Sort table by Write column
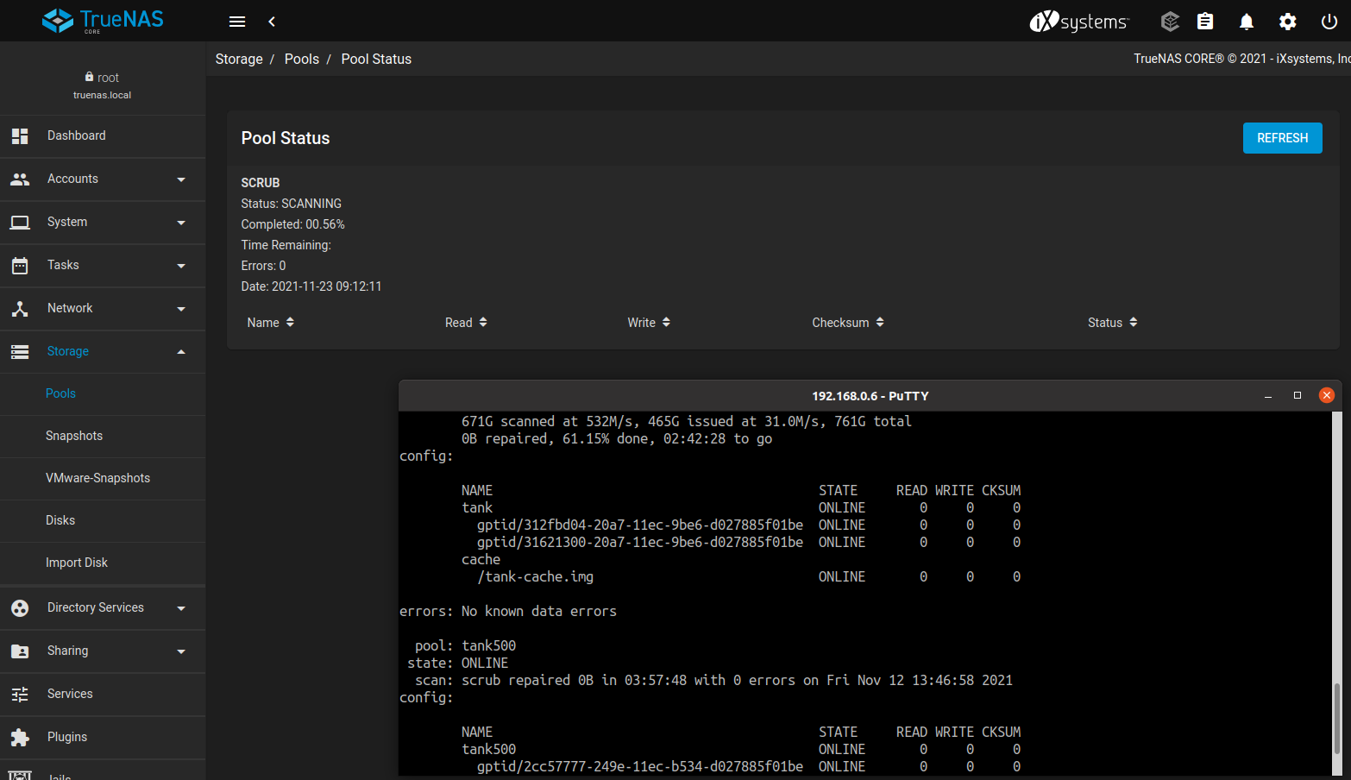The height and width of the screenshot is (780, 1351). tap(649, 323)
